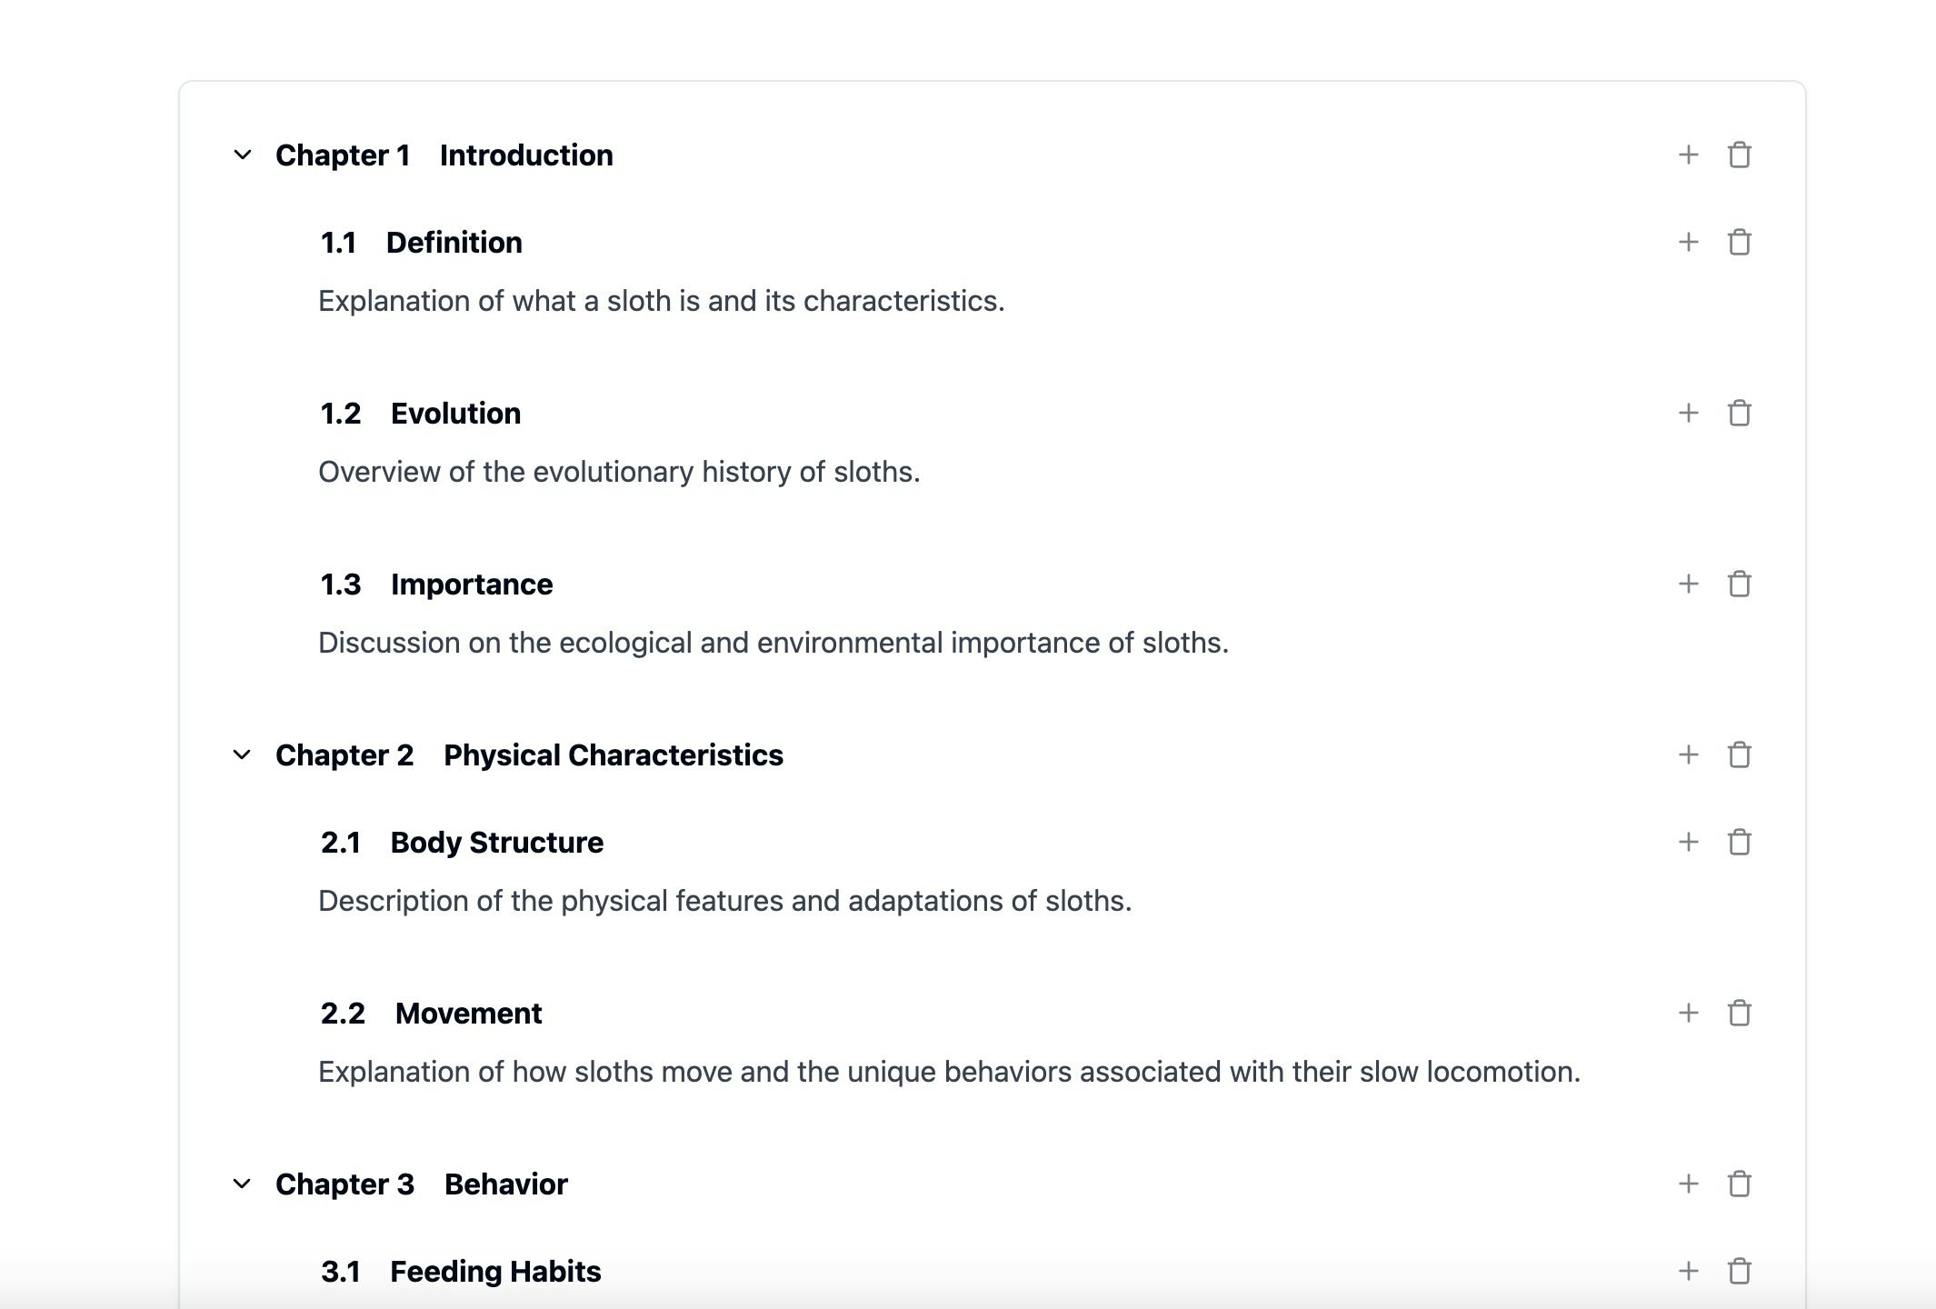This screenshot has width=1936, height=1309.
Task: Delete Chapter 2 Physical Characteristics with its trash icon
Action: point(1739,754)
